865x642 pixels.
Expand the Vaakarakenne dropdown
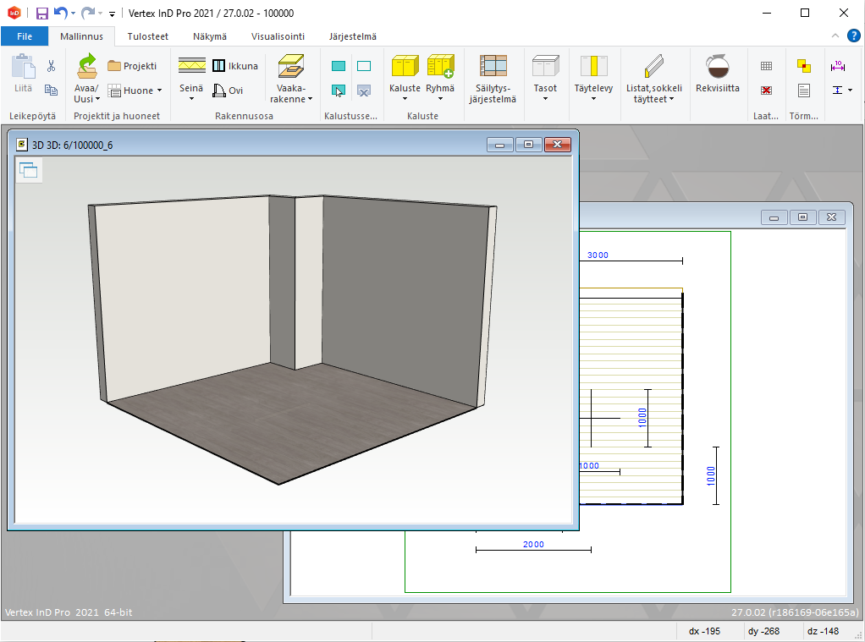(x=311, y=99)
